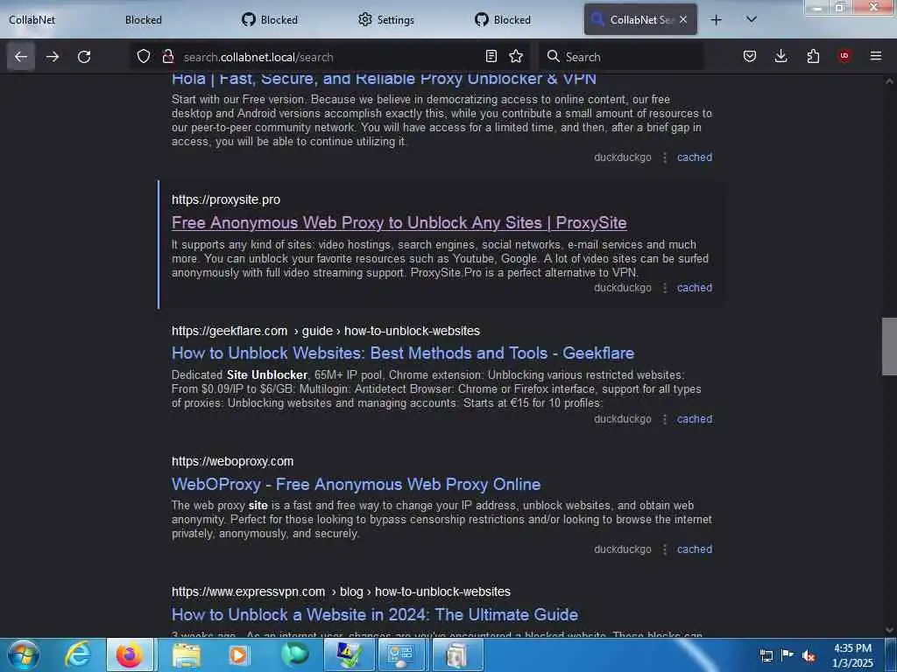Open the warning checklist app in the taskbar
The image size is (897, 672).
pyautogui.click(x=349, y=654)
